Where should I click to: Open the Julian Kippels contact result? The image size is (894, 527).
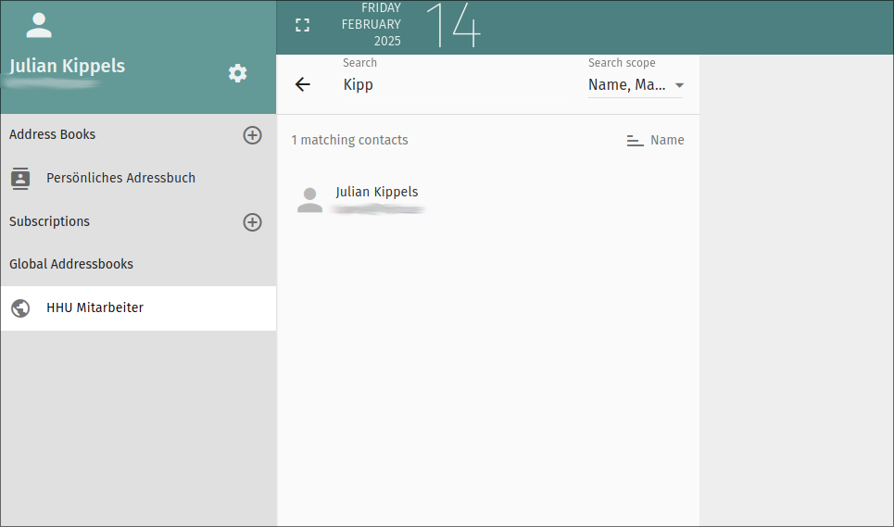(377, 193)
